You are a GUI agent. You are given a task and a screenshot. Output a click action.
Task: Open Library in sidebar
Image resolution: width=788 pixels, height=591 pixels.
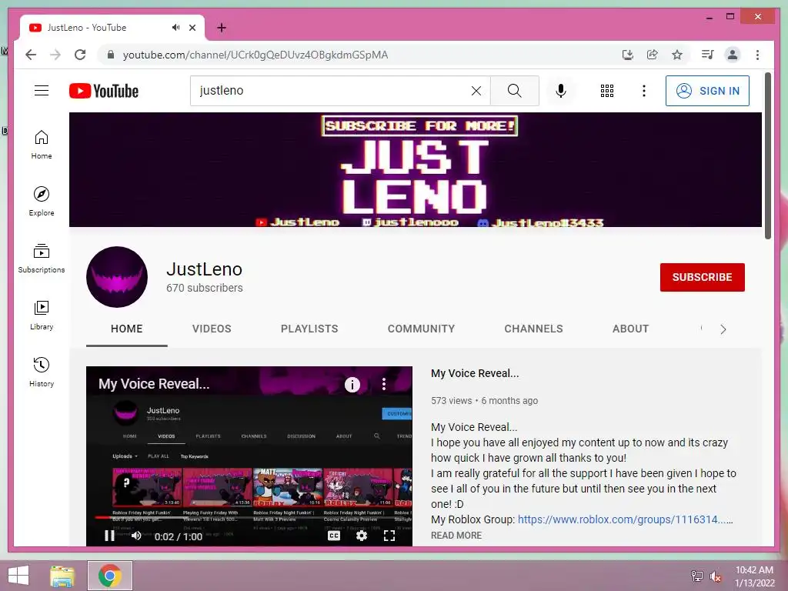pos(42,315)
